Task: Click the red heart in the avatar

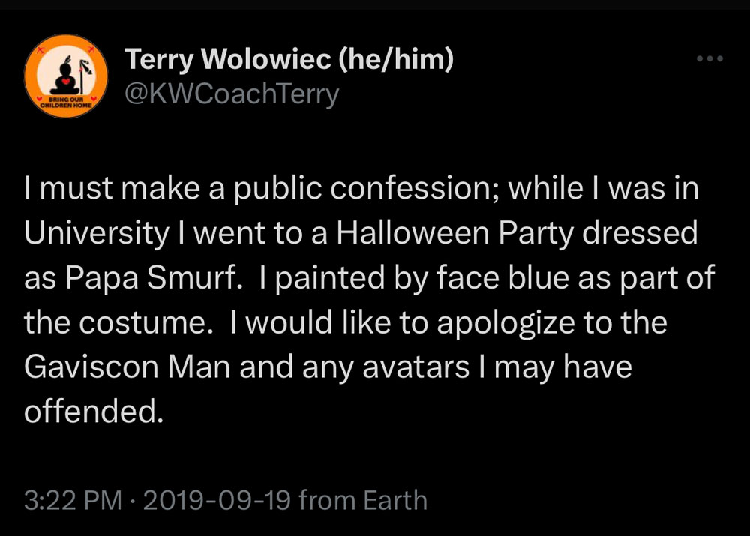Action: (x=66, y=80)
